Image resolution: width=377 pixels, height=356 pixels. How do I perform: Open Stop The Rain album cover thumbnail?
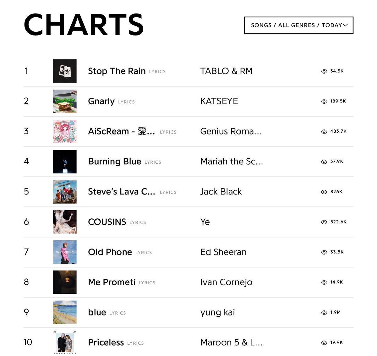(x=65, y=71)
